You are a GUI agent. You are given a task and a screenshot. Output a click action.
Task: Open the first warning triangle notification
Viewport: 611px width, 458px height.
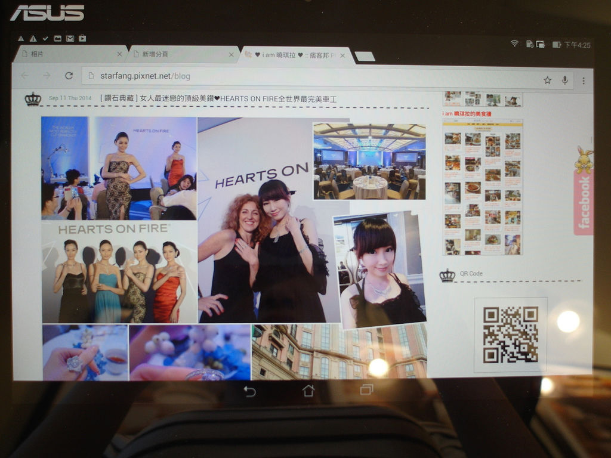21,39
